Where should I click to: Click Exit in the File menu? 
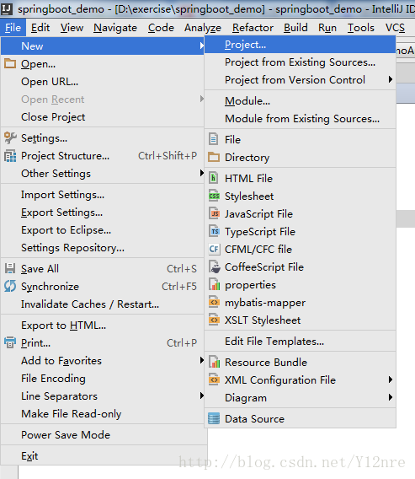pos(29,455)
